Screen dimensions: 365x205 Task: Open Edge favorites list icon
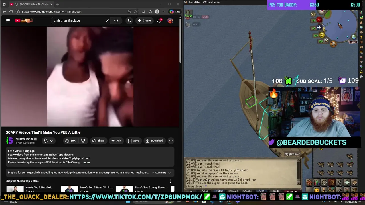point(150,12)
